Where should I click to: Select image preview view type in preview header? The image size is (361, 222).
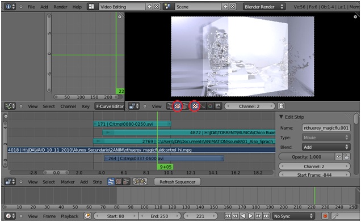pos(177,106)
